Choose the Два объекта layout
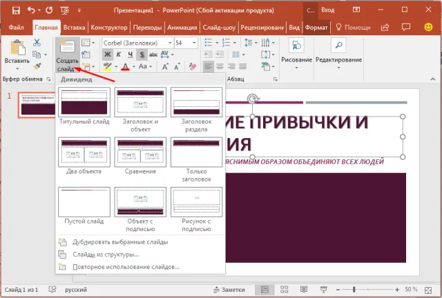This screenshot has height=298, width=442. point(84,156)
